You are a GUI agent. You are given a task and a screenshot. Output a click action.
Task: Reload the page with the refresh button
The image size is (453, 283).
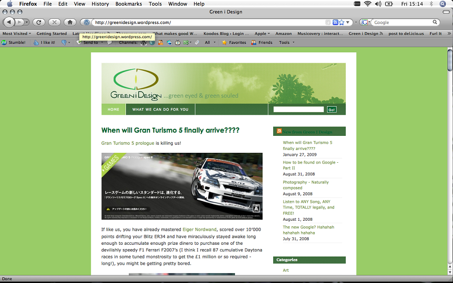39,22
